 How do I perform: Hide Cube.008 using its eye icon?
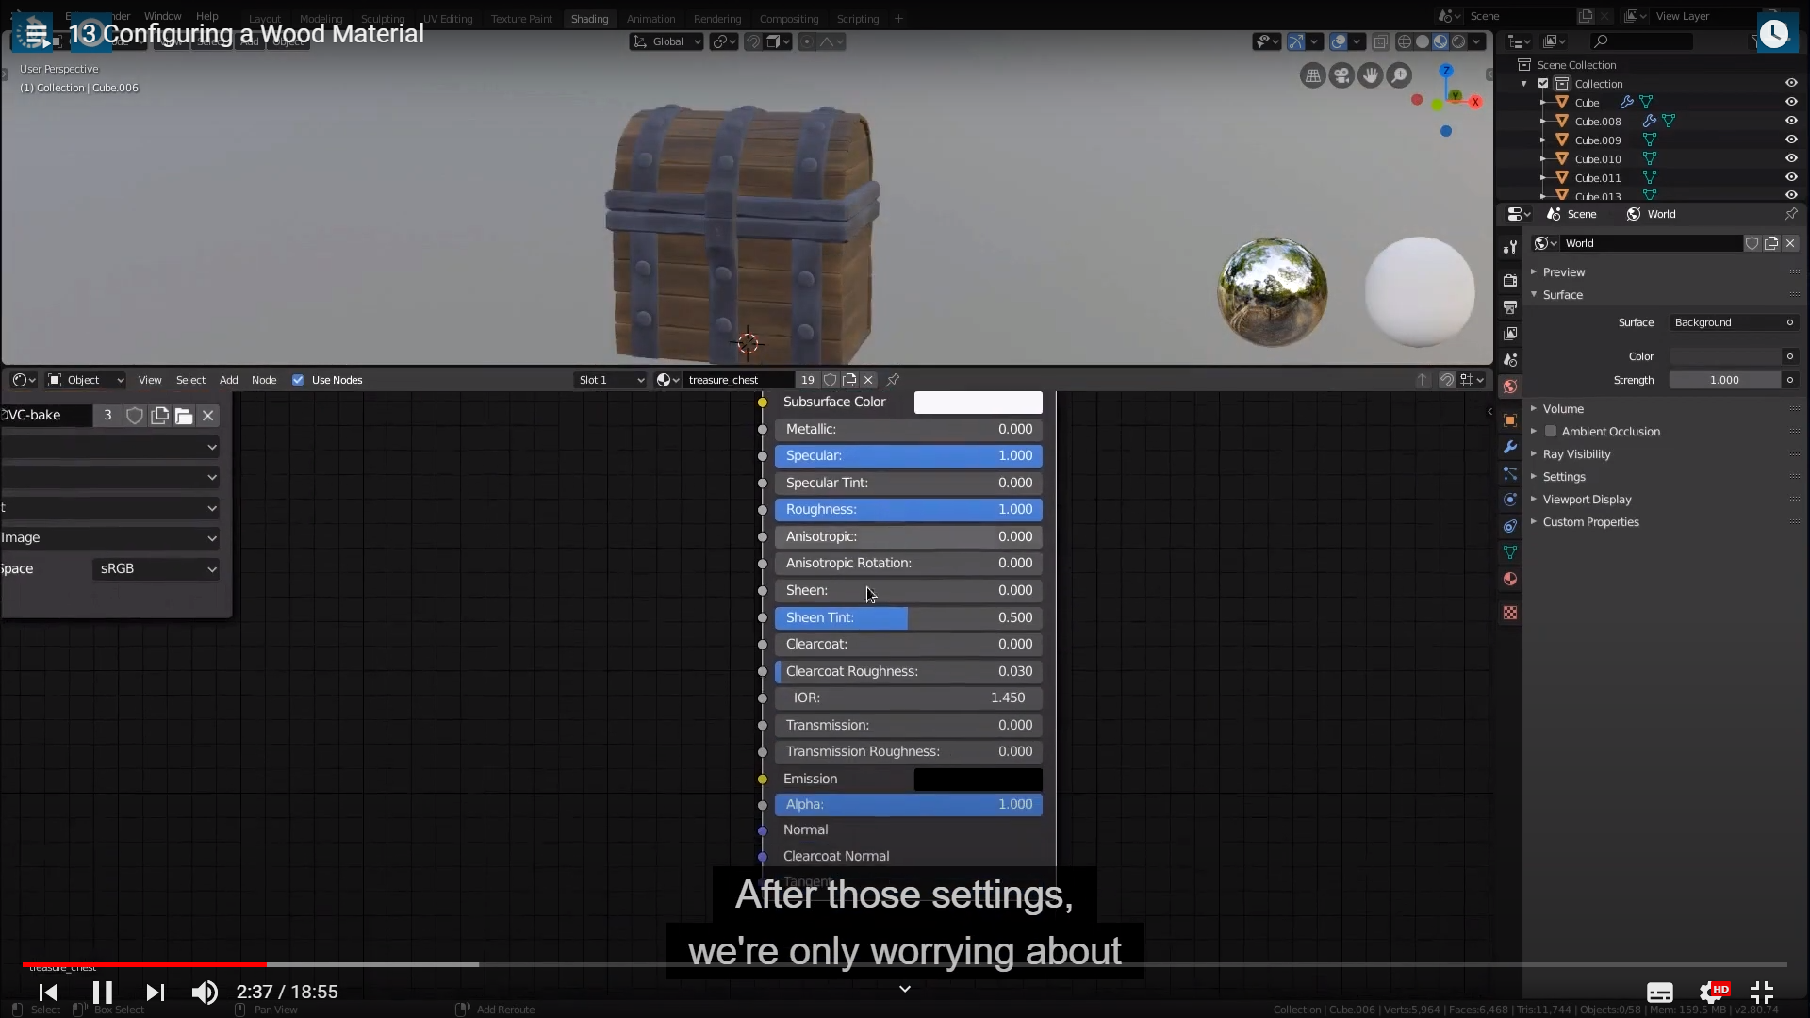[1791, 121]
